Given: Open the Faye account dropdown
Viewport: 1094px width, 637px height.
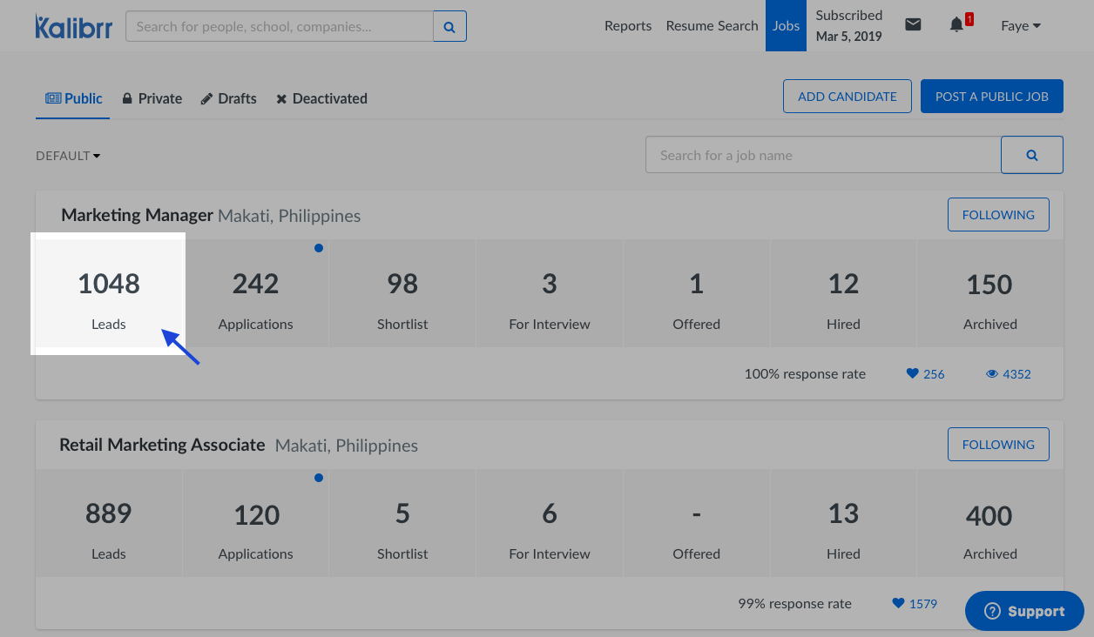Looking at the screenshot, I should click(x=1020, y=26).
